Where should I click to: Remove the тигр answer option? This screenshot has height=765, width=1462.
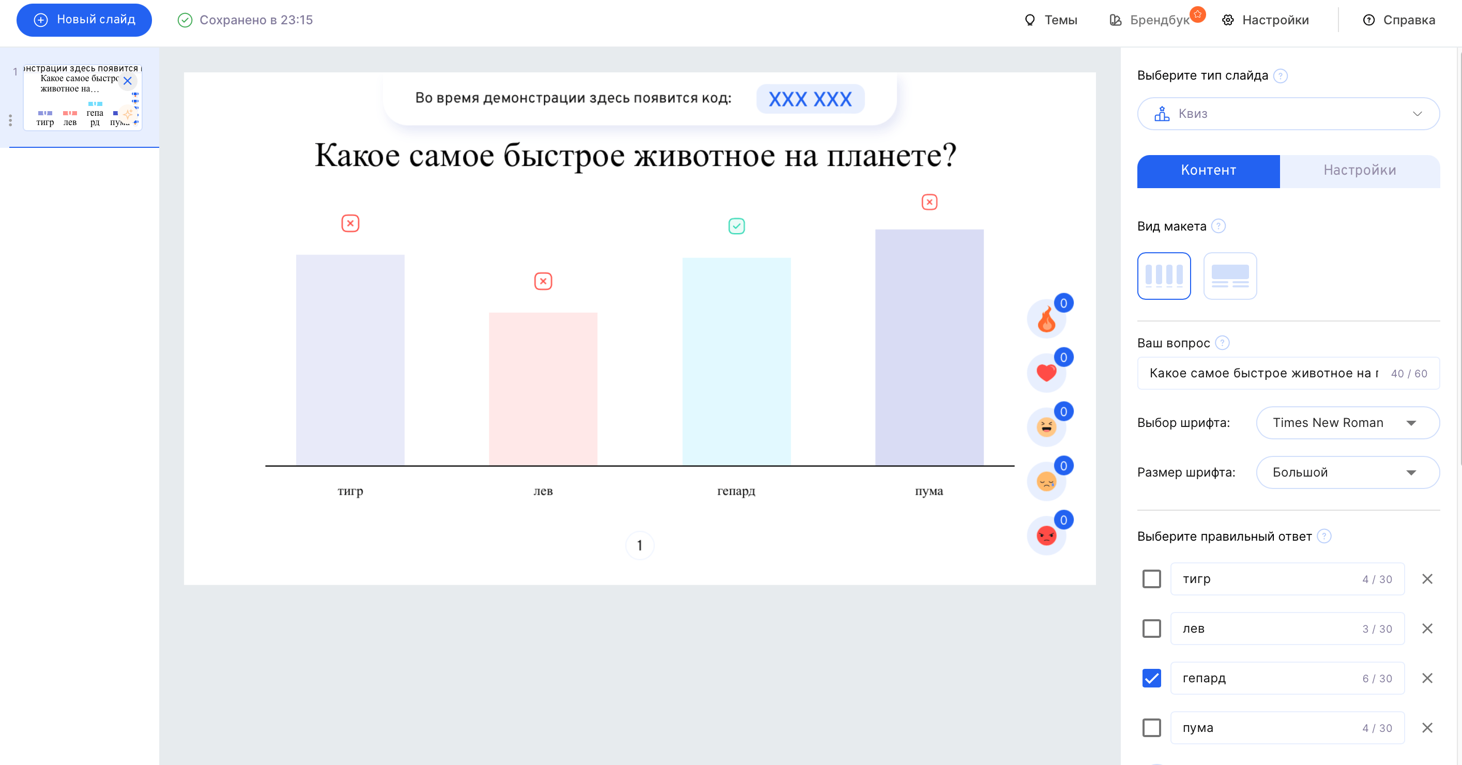tap(1427, 579)
